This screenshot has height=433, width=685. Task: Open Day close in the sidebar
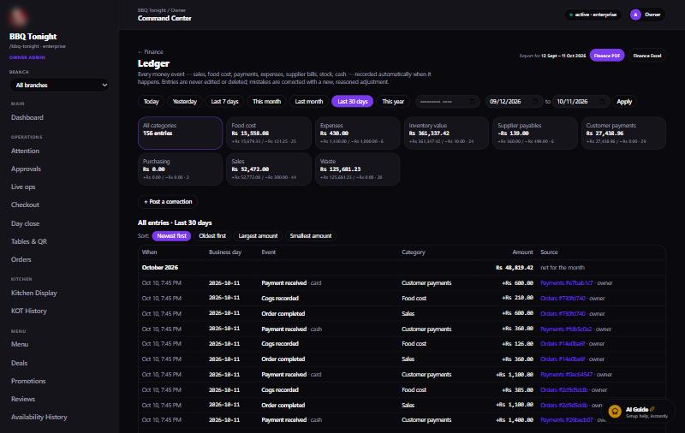pyautogui.click(x=25, y=223)
